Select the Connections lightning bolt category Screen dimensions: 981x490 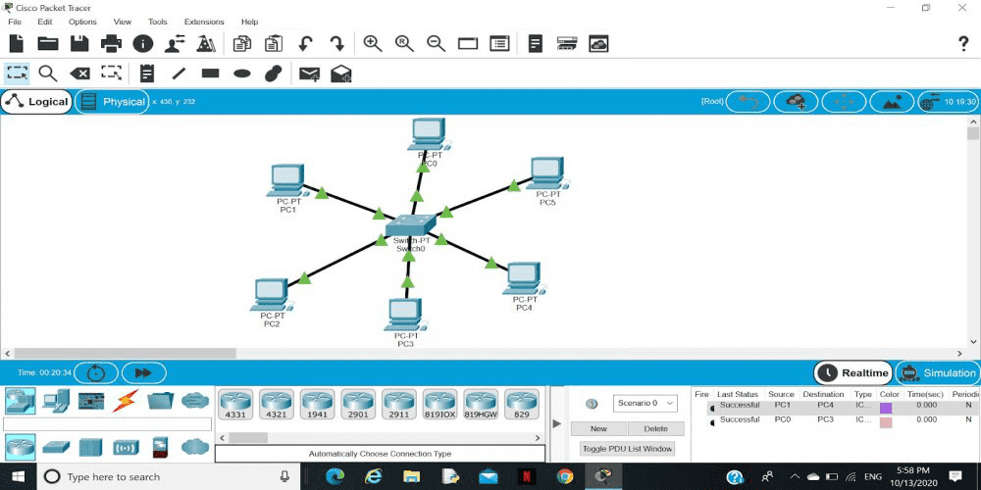(x=126, y=401)
